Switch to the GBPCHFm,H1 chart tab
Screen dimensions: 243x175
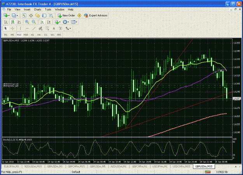coord(140,166)
